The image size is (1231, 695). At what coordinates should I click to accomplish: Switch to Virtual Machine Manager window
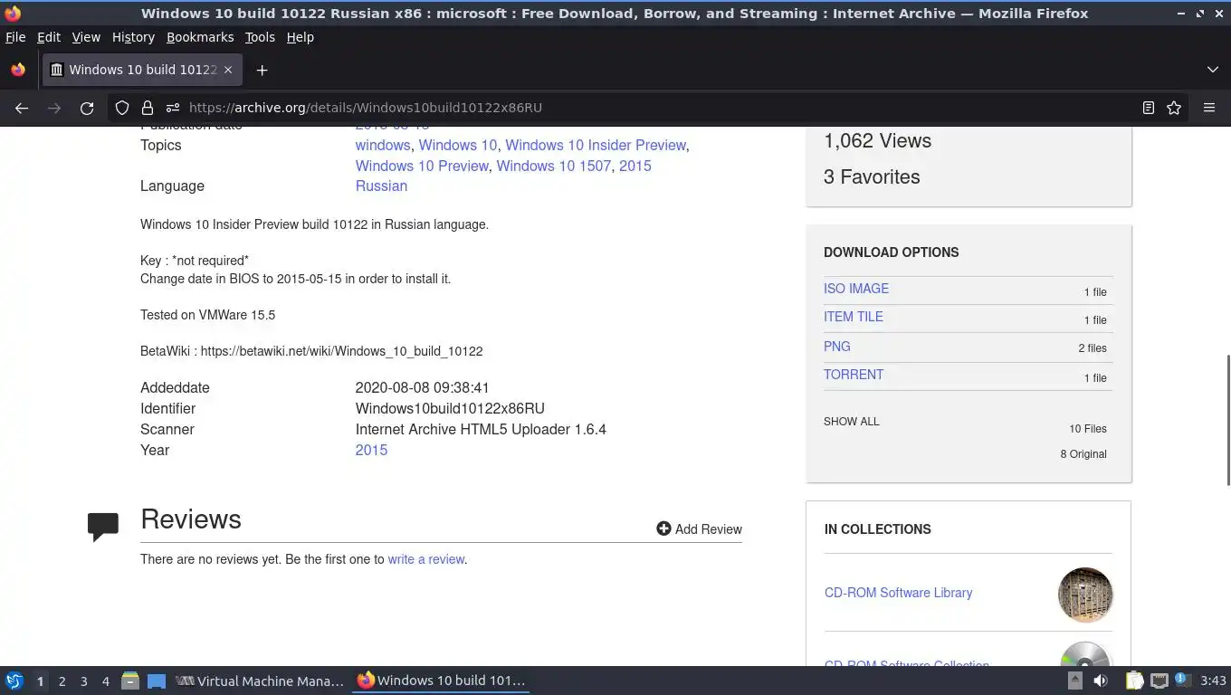(x=261, y=681)
